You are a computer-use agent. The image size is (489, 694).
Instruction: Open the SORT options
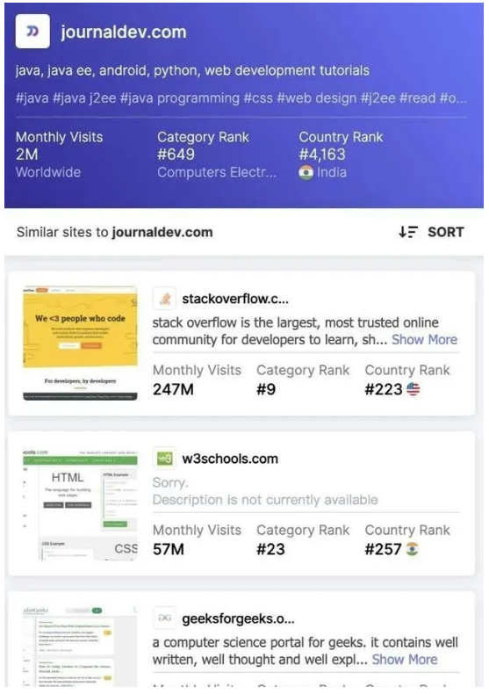431,232
